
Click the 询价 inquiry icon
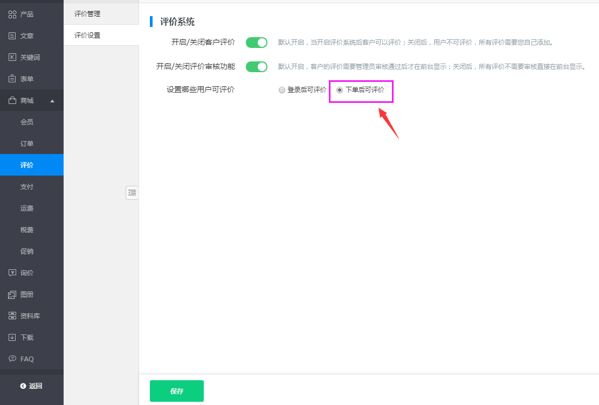click(x=12, y=273)
